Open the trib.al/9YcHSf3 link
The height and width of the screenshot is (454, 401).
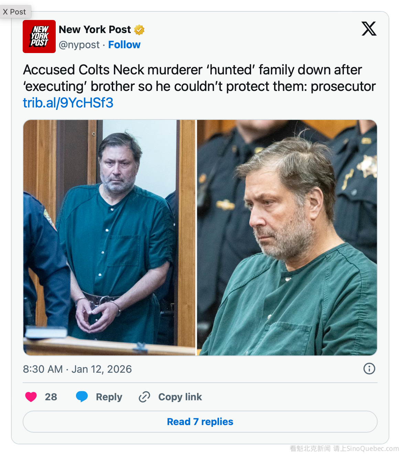click(68, 103)
